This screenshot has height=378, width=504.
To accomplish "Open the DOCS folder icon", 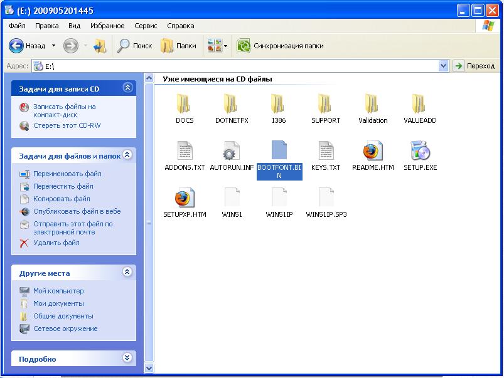I will (185, 103).
